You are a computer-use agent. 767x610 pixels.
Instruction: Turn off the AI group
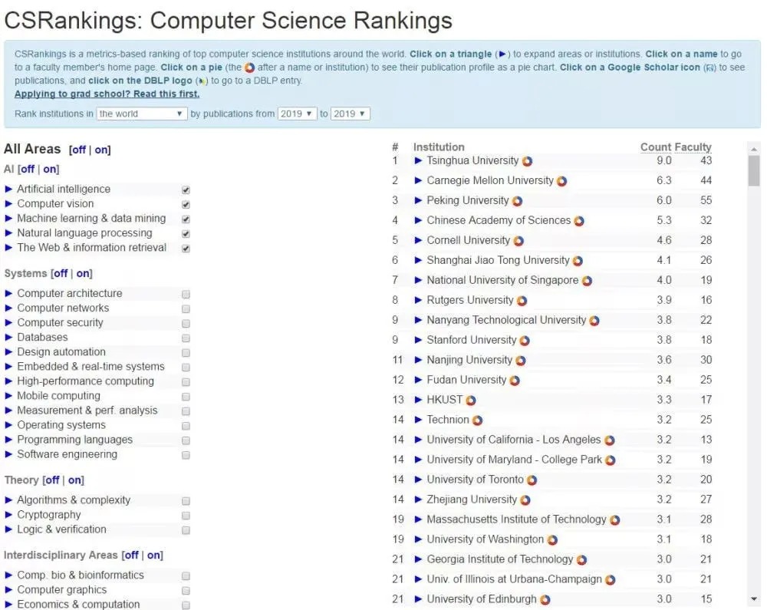point(28,170)
